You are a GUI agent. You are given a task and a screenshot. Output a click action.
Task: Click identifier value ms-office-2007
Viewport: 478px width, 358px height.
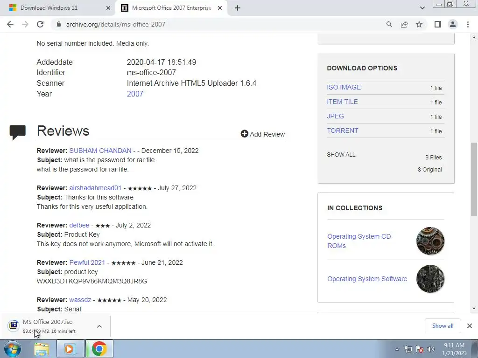click(x=151, y=72)
